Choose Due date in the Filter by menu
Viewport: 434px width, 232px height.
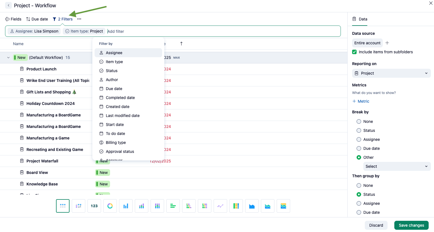tap(128, 89)
